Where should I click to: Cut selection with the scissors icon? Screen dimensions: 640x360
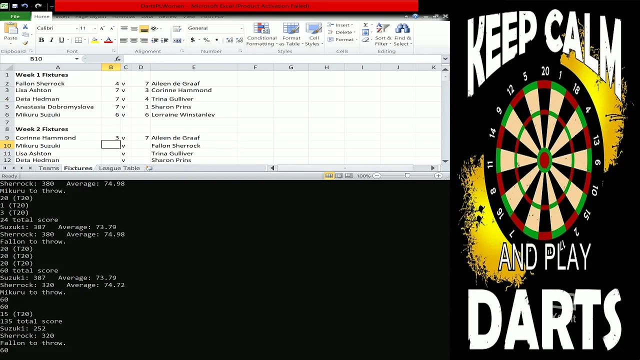pyautogui.click(x=25, y=27)
